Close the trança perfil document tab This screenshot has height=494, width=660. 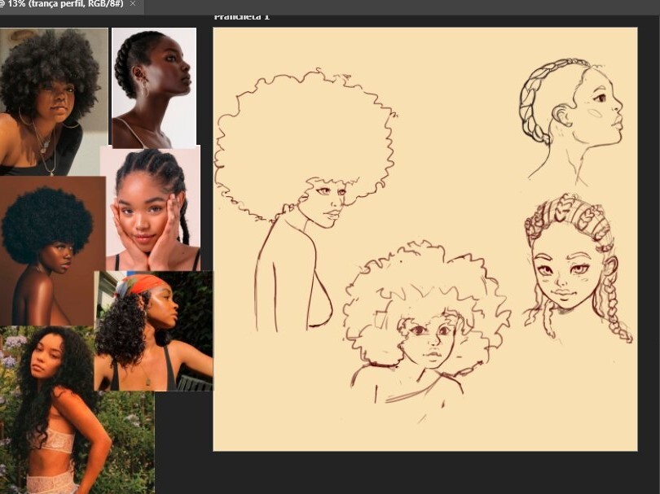pyautogui.click(x=132, y=5)
